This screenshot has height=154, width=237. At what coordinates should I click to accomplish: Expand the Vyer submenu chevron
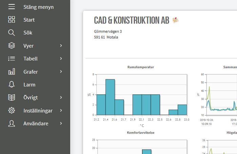(x=61, y=46)
